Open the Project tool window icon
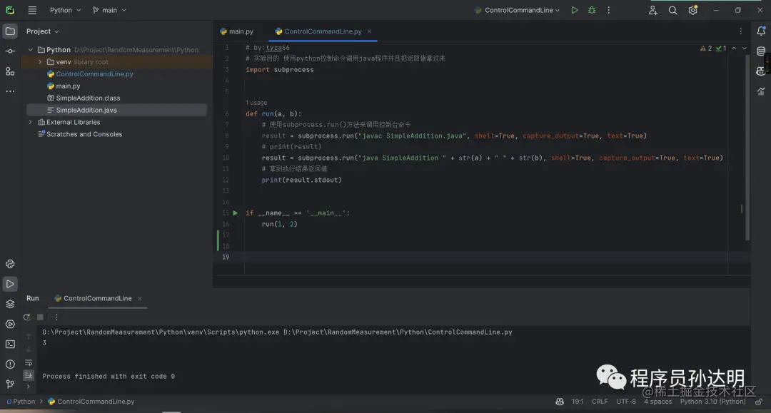This screenshot has width=771, height=413. click(x=10, y=31)
